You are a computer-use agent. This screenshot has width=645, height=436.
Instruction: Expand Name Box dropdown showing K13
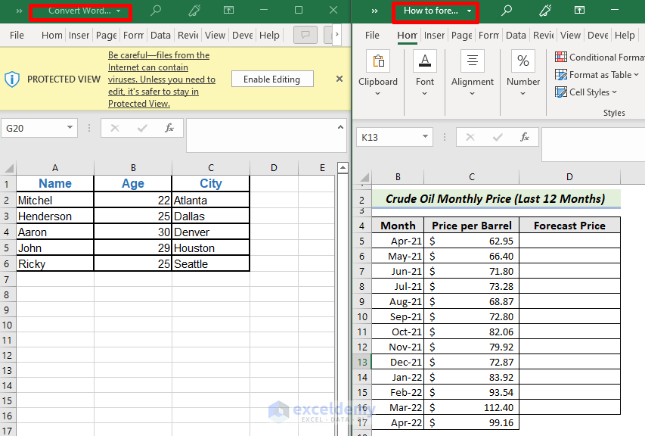425,137
